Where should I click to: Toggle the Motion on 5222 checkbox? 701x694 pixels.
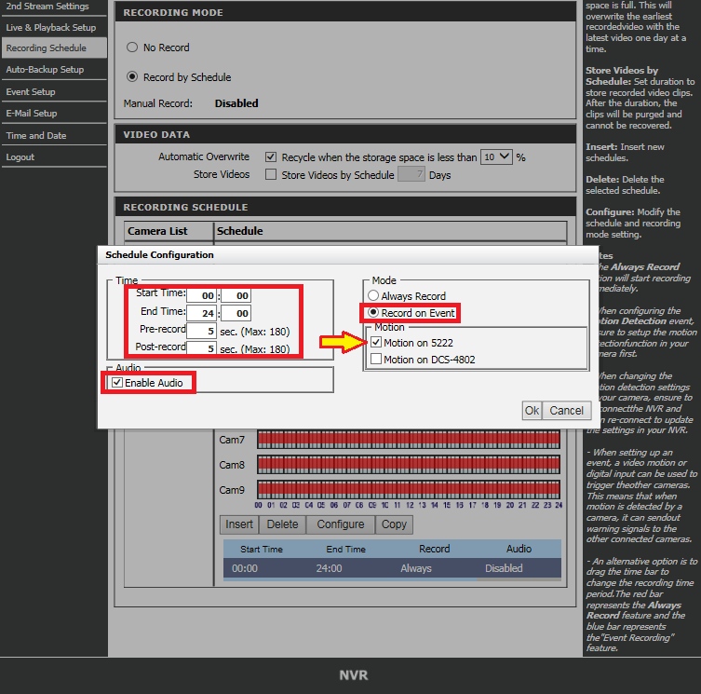click(x=375, y=343)
